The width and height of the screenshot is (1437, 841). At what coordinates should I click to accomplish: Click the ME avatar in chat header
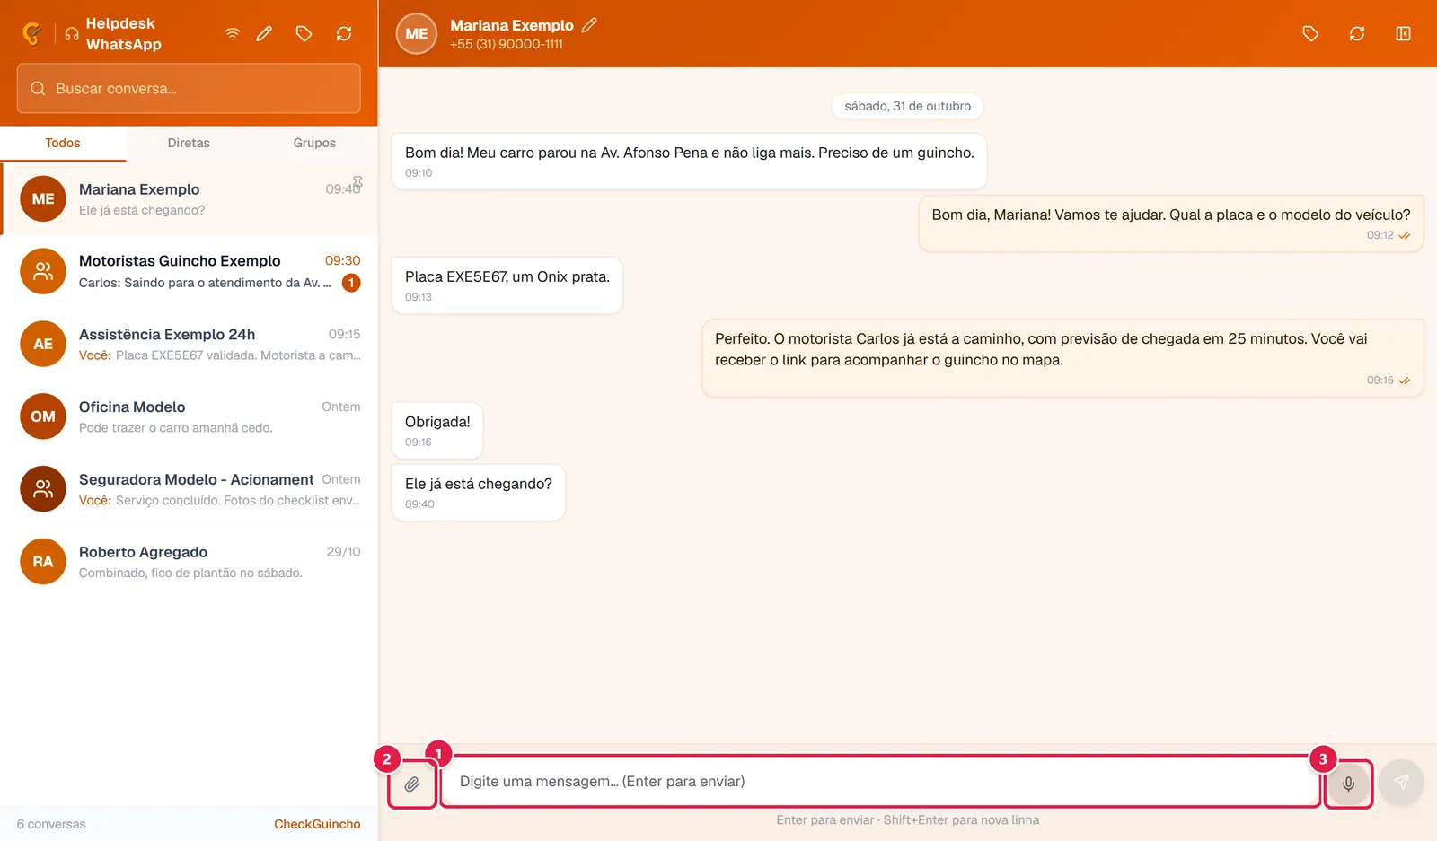point(417,34)
